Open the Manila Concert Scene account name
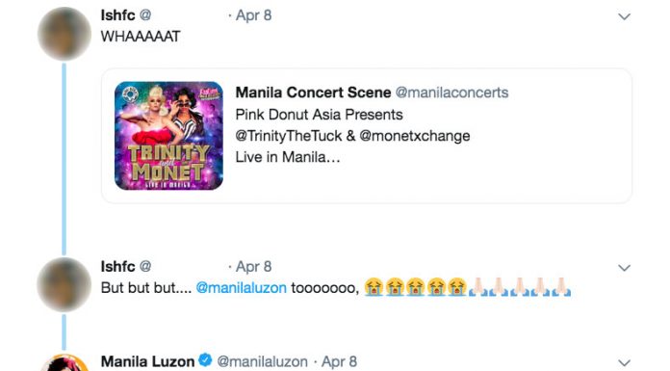Screen dimensions: 670x371 [x=313, y=93]
